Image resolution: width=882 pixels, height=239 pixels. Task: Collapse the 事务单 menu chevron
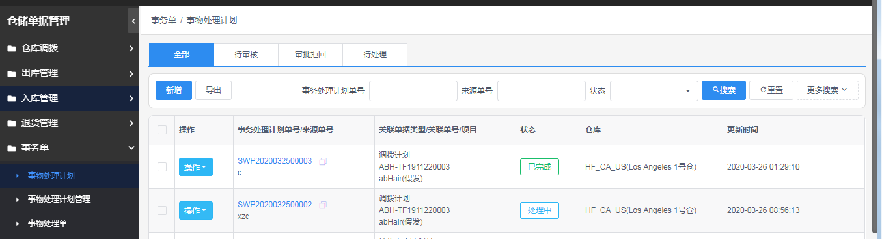tap(131, 148)
